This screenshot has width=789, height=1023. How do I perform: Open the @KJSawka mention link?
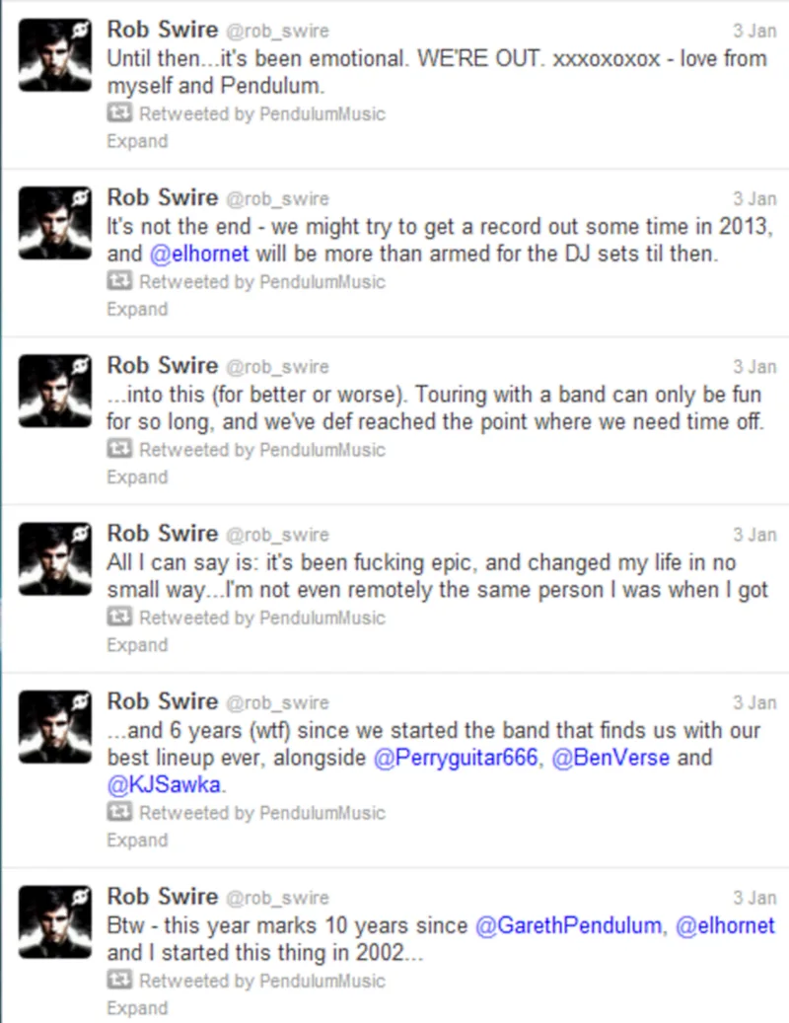(x=165, y=785)
